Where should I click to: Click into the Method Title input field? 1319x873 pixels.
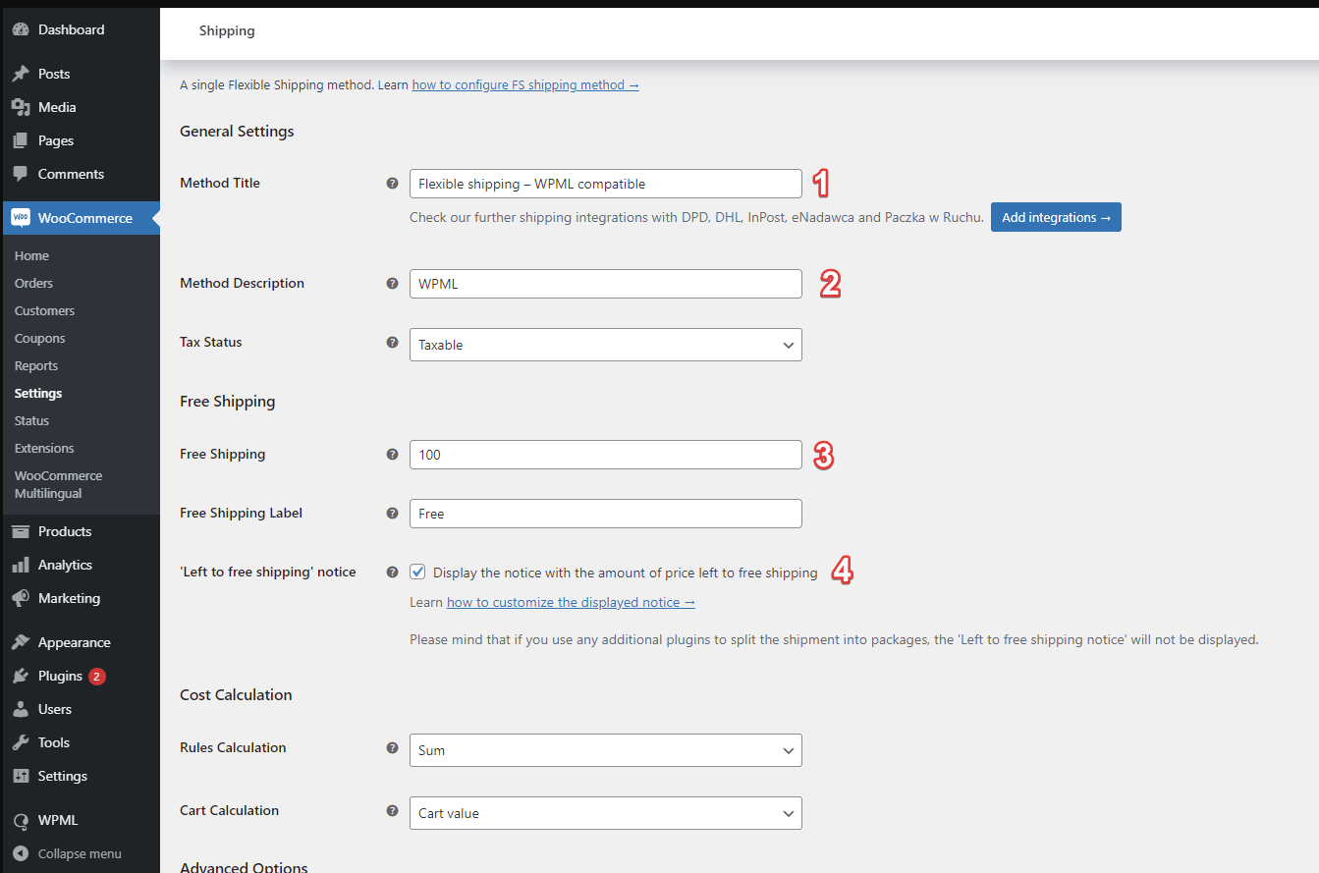point(605,184)
